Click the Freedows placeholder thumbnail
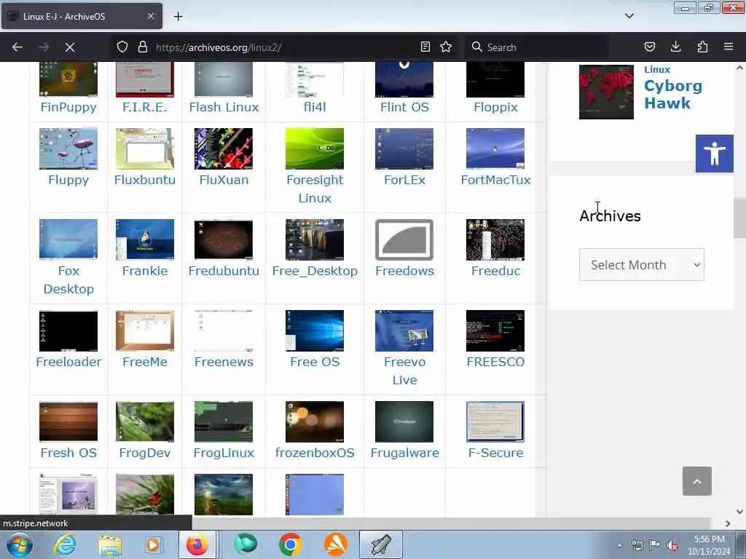Image resolution: width=746 pixels, height=559 pixels. pyautogui.click(x=404, y=239)
